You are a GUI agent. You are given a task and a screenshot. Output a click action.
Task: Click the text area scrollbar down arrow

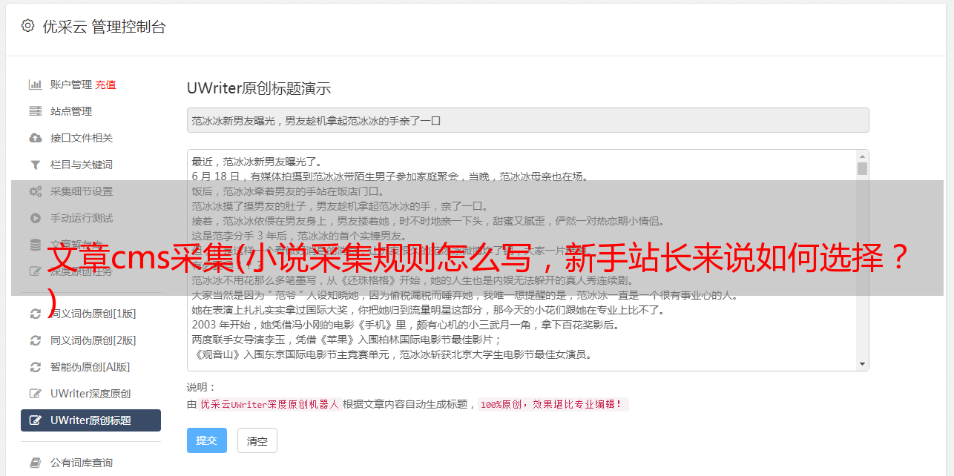pos(862,364)
